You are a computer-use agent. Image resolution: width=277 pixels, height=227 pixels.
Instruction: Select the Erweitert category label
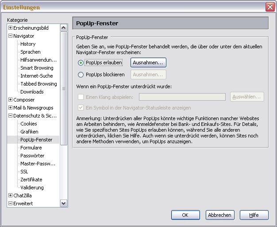23,204
